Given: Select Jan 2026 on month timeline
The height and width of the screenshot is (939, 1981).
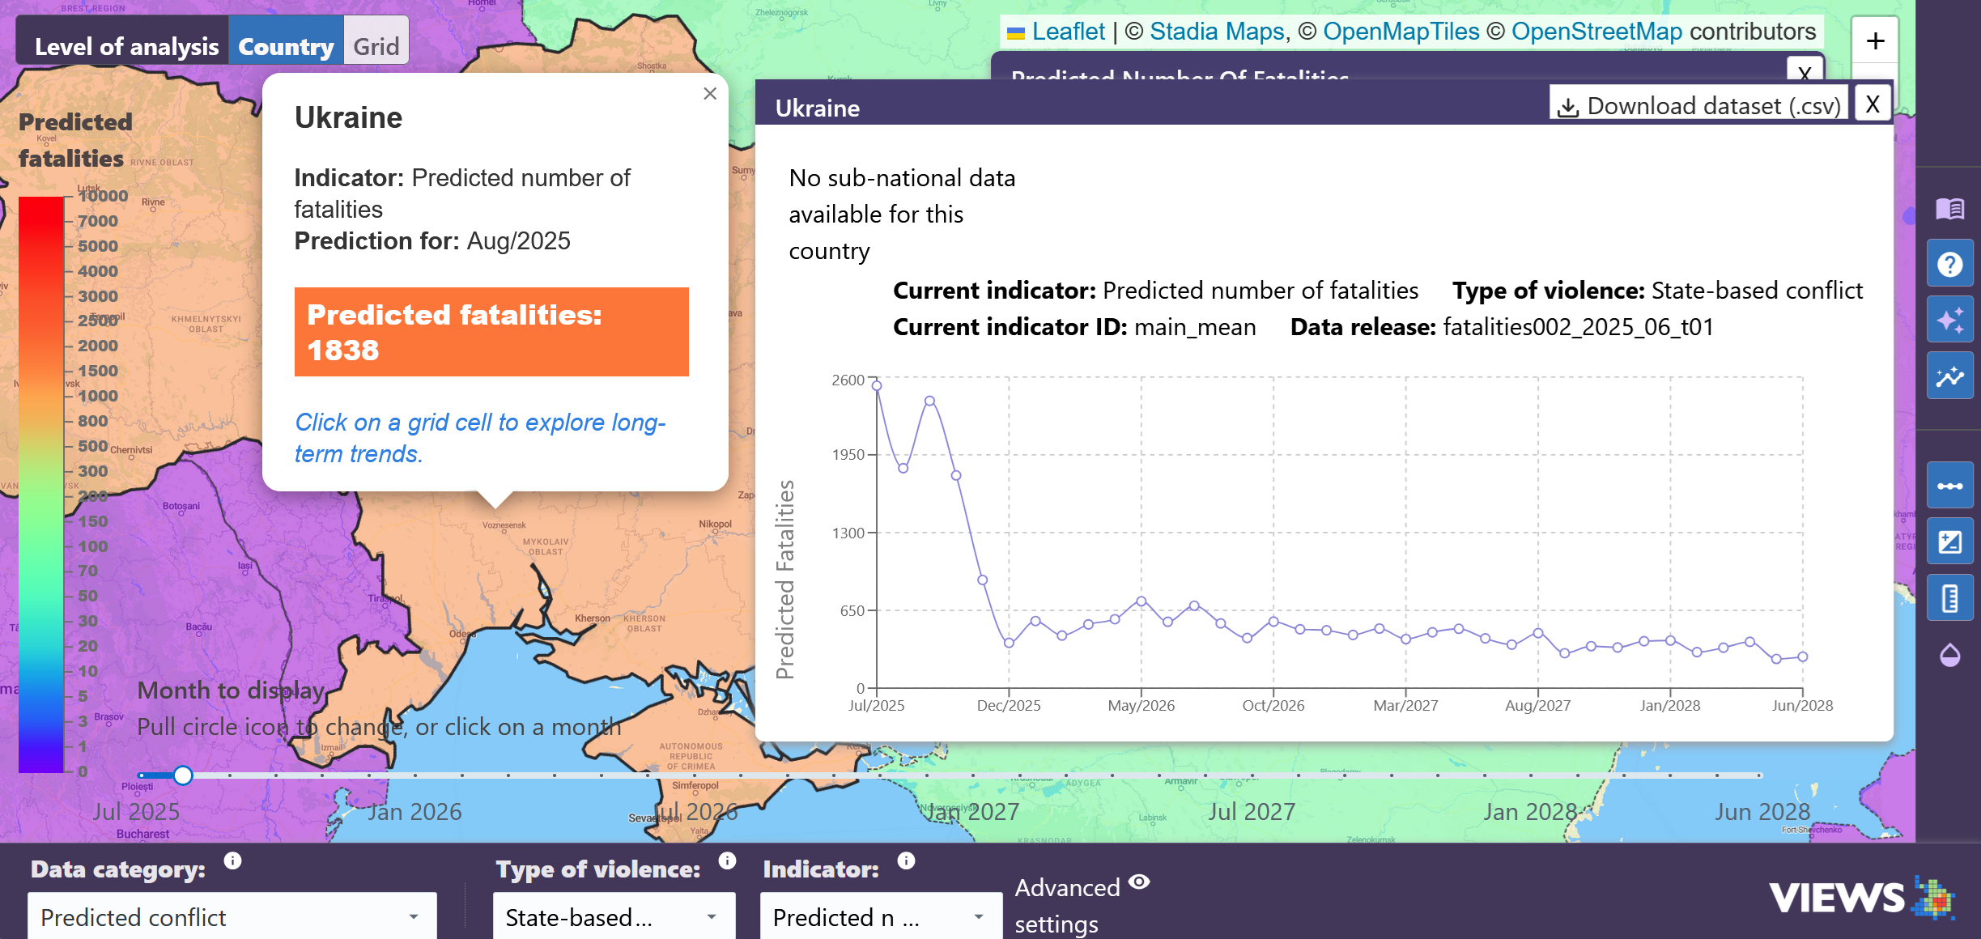Looking at the screenshot, I should pos(414,812).
